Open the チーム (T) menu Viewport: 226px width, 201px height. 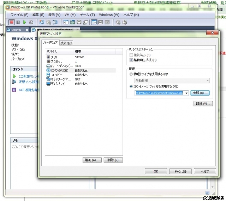pyautogui.click(x=87, y=15)
